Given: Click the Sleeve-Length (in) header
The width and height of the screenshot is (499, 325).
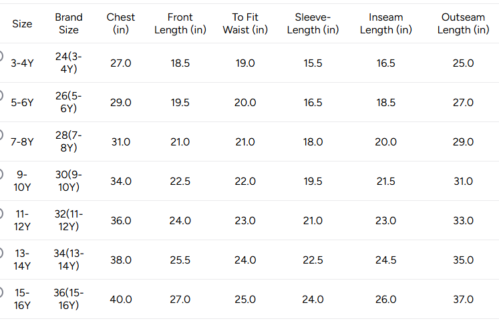Looking at the screenshot, I should coord(313,23).
